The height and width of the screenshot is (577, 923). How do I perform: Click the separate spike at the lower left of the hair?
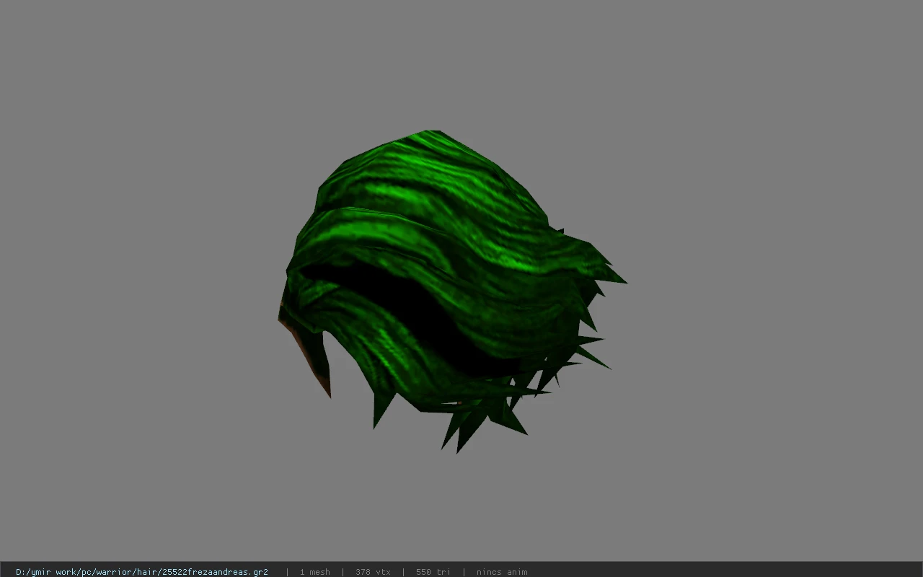(x=381, y=410)
